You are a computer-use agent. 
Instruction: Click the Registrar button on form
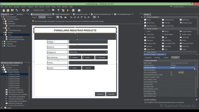coord(100,94)
